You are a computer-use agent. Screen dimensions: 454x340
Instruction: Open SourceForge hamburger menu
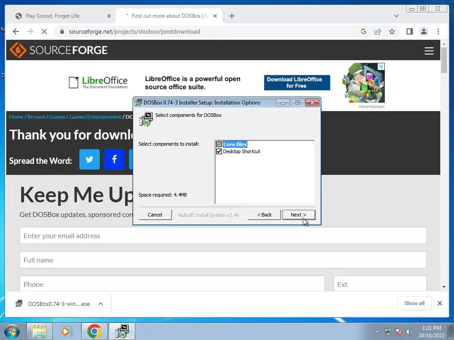[429, 51]
